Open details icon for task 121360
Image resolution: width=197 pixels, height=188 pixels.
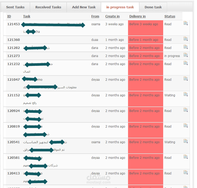pyautogui.click(x=186, y=39)
